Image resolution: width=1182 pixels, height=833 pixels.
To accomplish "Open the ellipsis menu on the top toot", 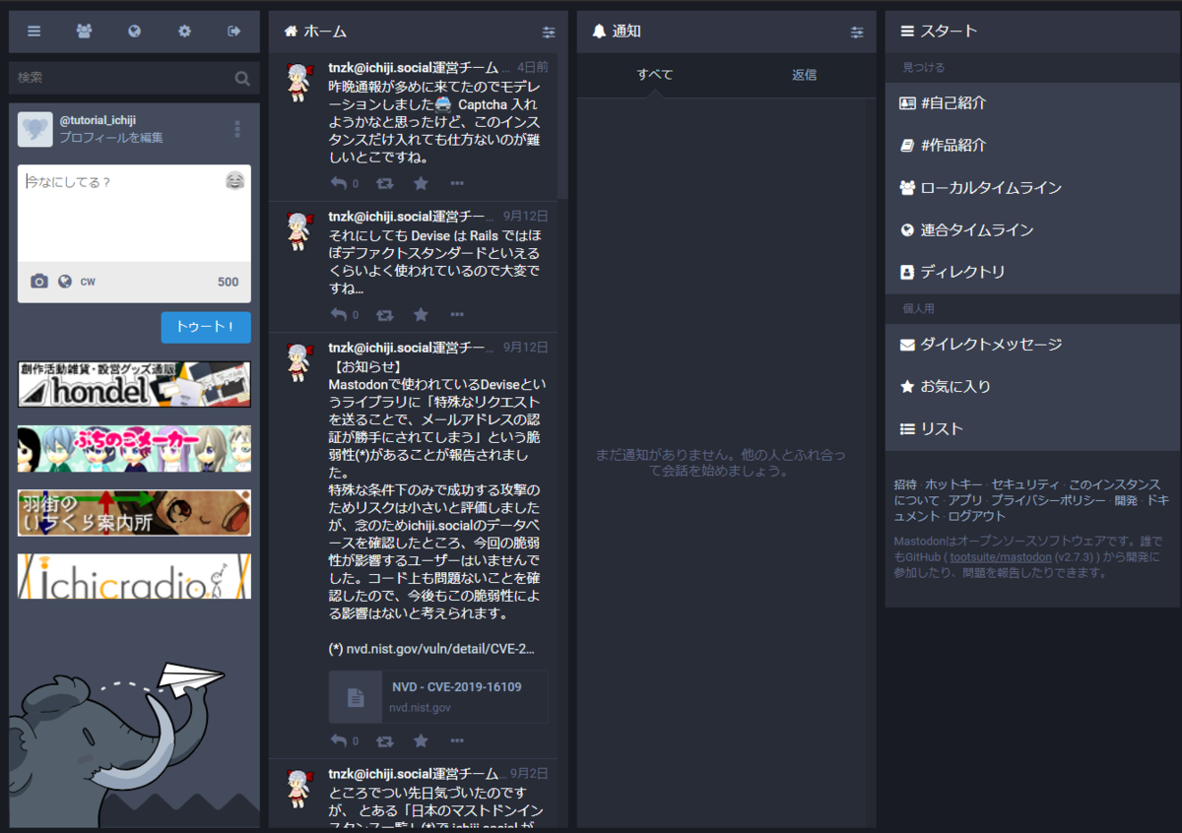I will coord(457,182).
